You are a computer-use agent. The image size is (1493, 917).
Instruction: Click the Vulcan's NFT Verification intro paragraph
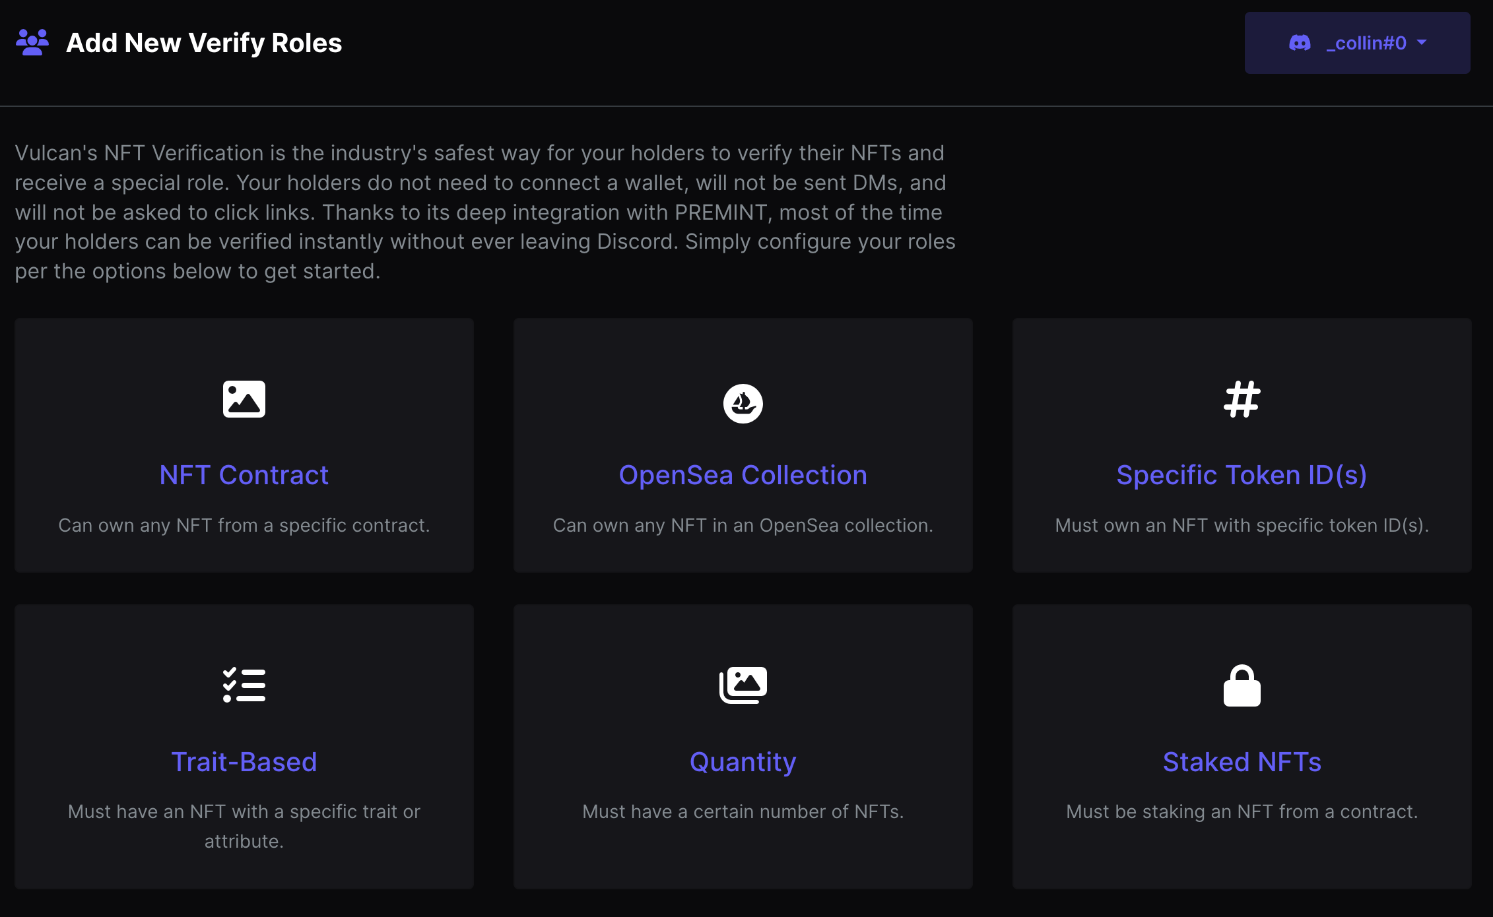click(485, 212)
